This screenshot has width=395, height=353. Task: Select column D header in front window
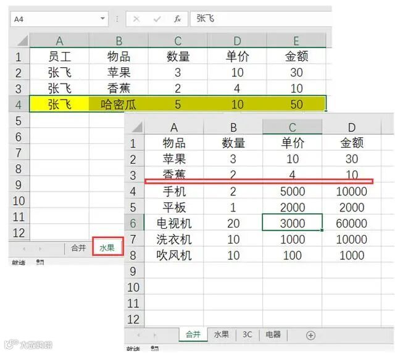[x=352, y=127]
